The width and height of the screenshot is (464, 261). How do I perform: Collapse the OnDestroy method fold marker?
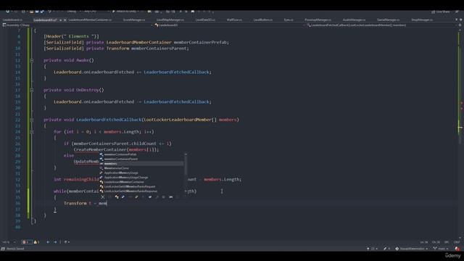pos(32,90)
